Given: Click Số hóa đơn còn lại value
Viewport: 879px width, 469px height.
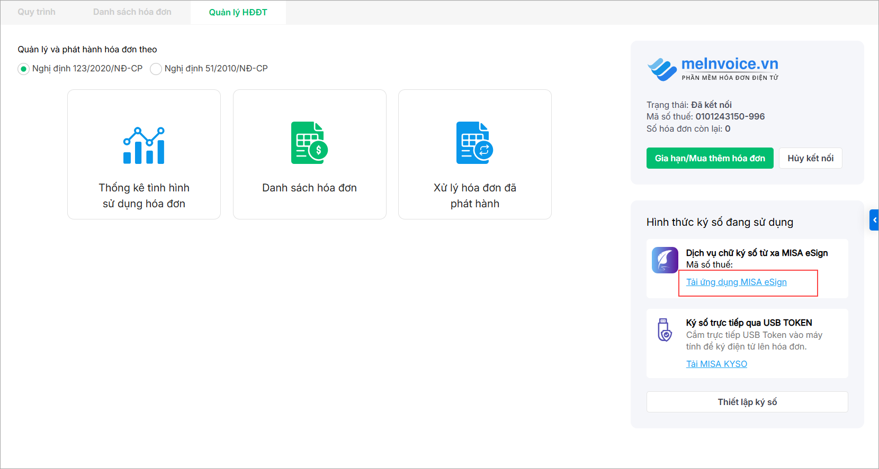Looking at the screenshot, I should pyautogui.click(x=728, y=128).
